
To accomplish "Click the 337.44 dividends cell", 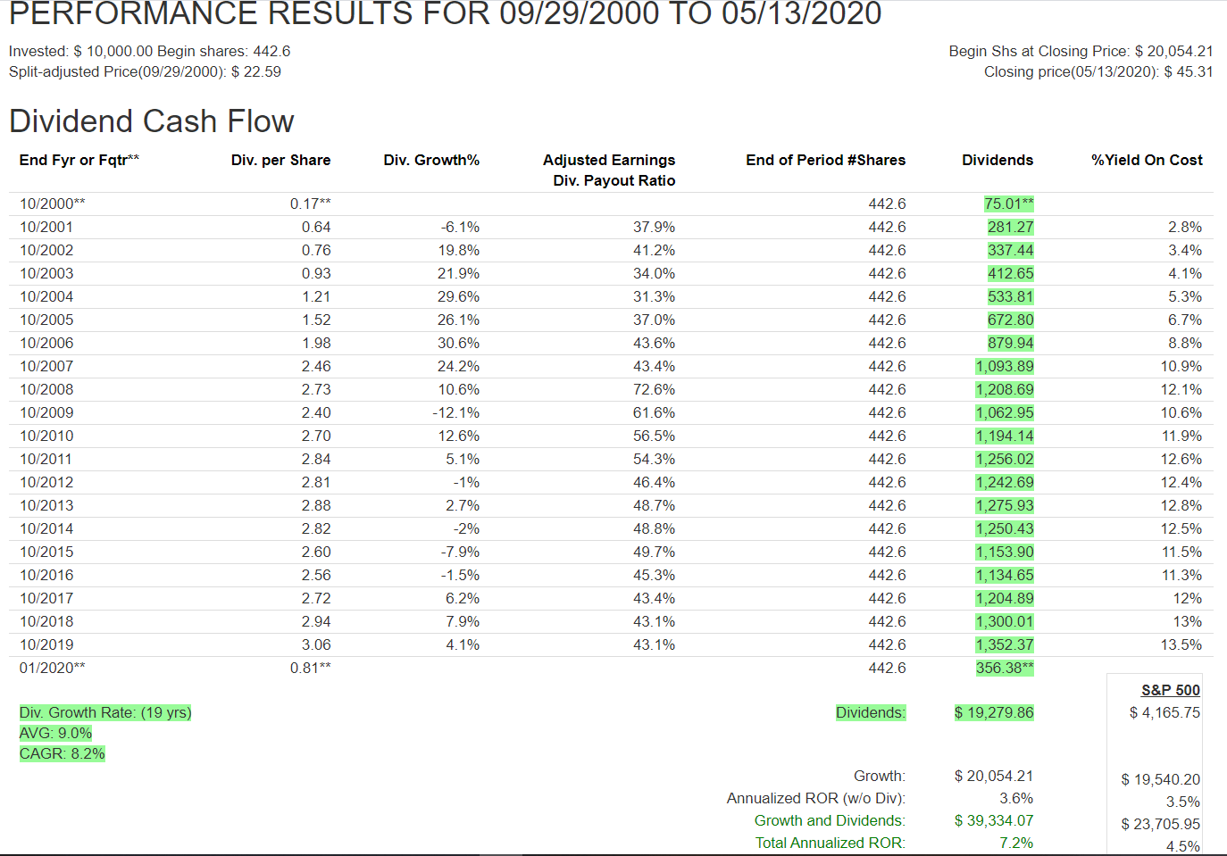I will pyautogui.click(x=1011, y=250).
